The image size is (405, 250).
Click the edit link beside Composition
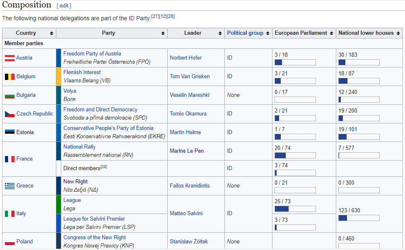64,6
